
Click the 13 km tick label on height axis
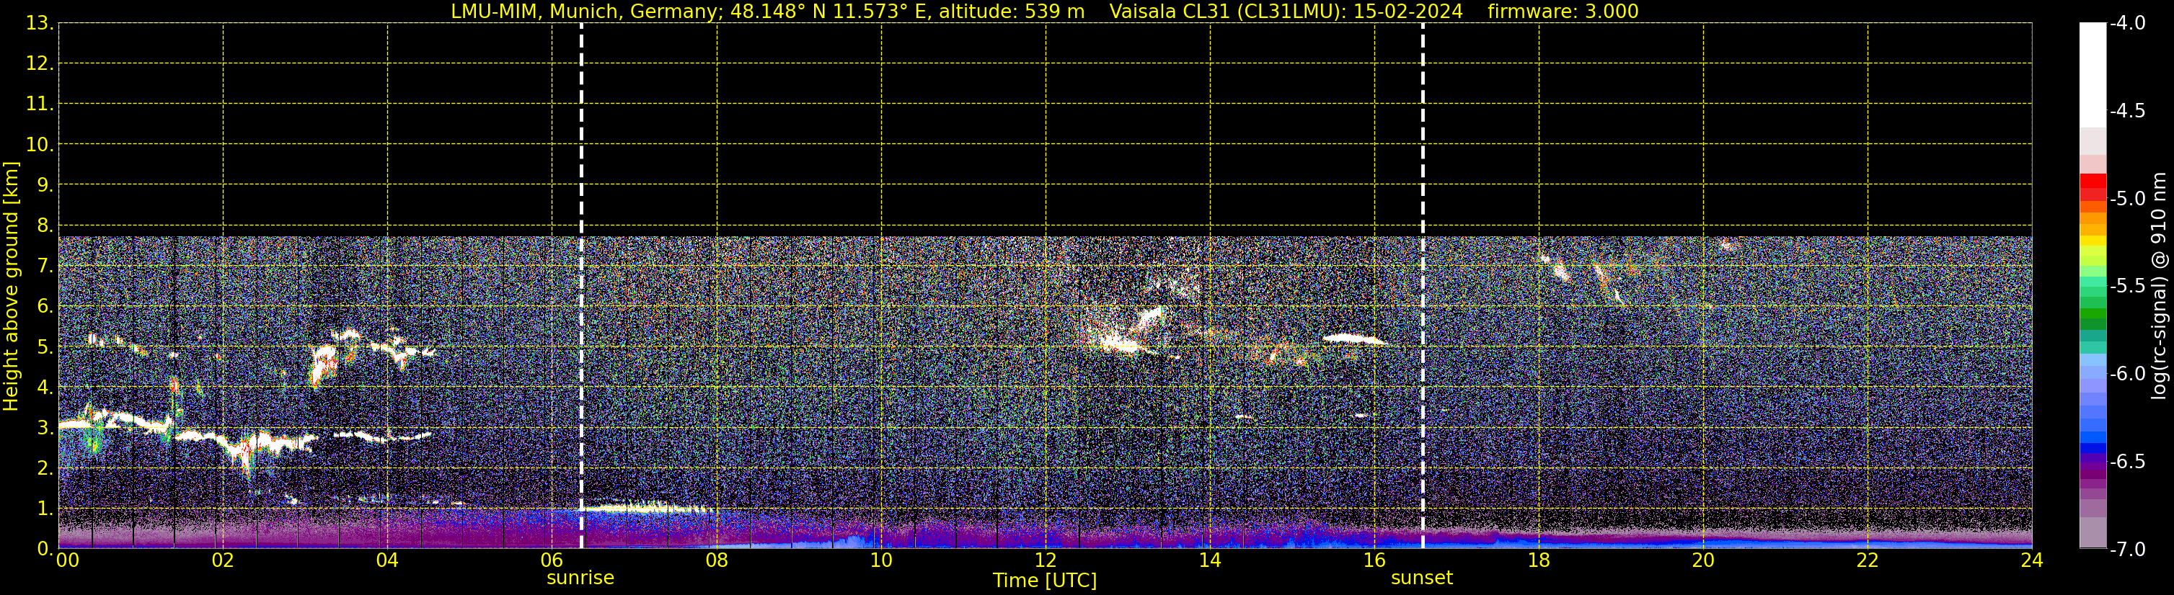coord(38,23)
